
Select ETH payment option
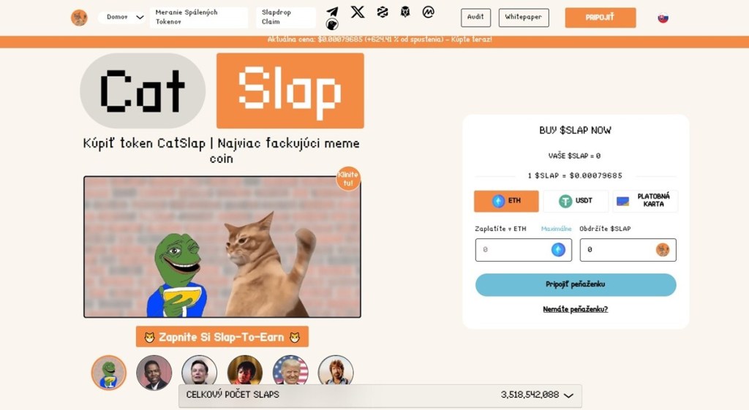506,201
